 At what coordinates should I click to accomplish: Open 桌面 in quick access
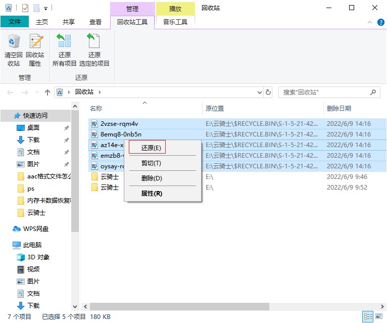pos(33,128)
